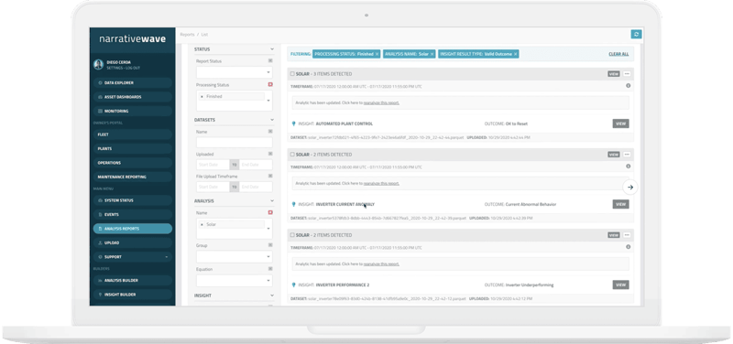The image size is (733, 344).
Task: Open more options for Inverter Performance 2 report
Action: (x=627, y=235)
